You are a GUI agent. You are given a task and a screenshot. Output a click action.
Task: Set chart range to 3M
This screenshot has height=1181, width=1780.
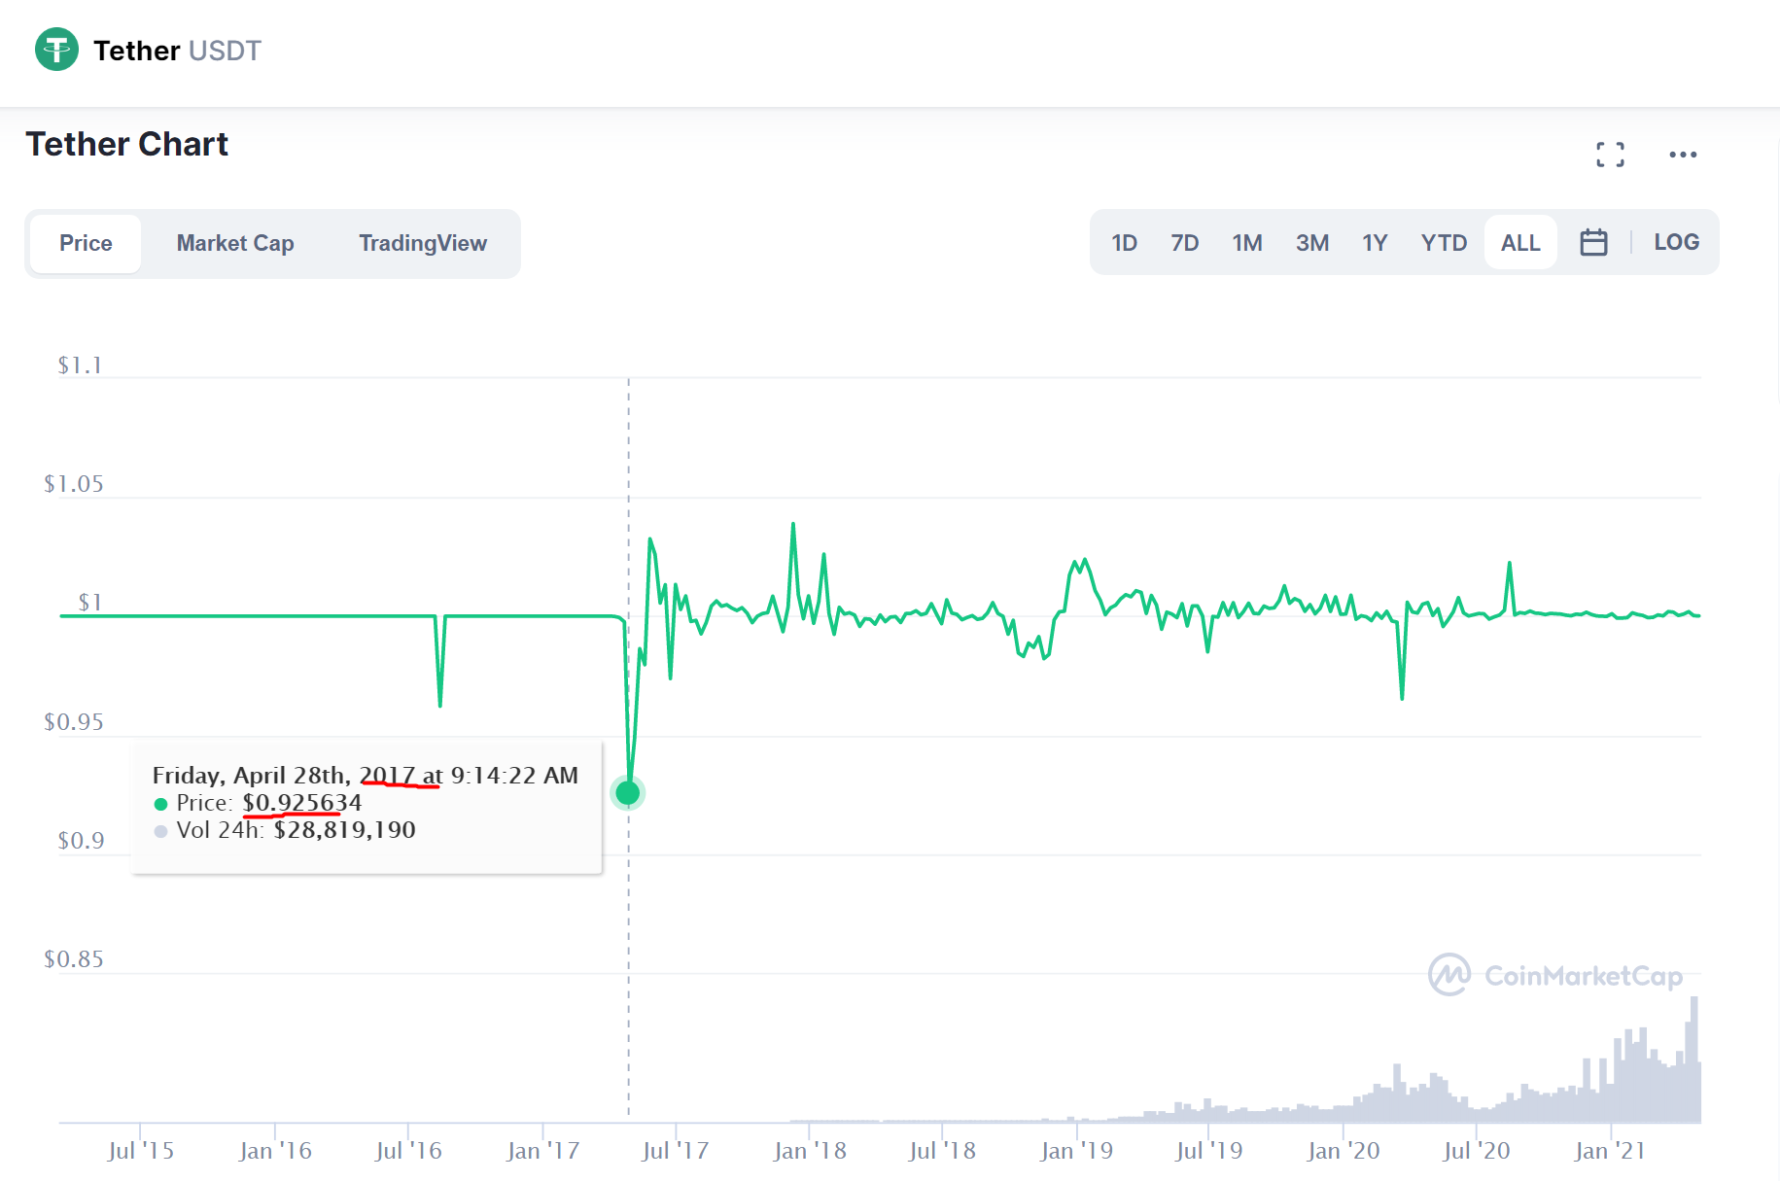(1312, 243)
